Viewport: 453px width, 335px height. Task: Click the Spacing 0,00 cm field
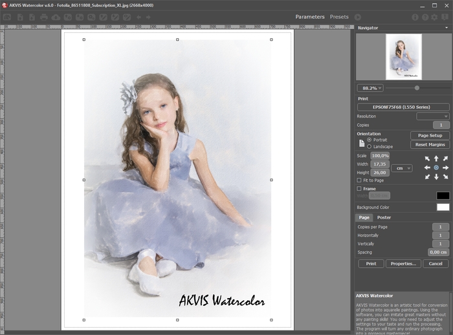(x=438, y=252)
